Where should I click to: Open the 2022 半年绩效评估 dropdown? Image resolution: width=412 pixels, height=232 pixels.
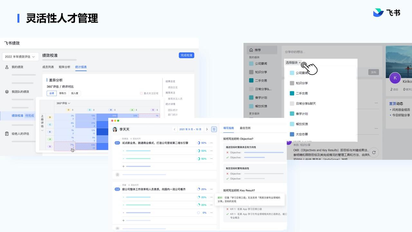pyautogui.click(x=20, y=57)
